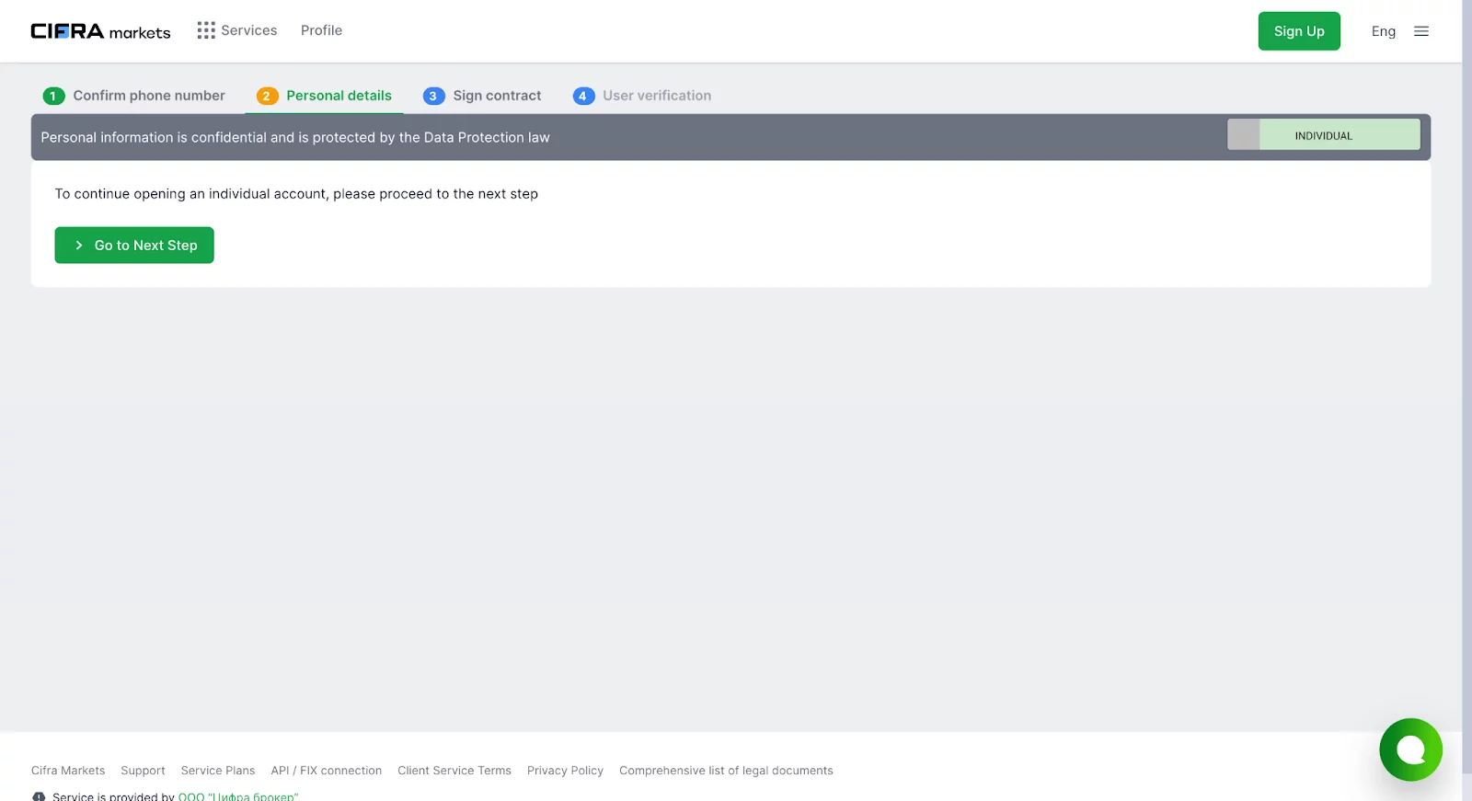Click the orange step 2 badge
The height and width of the screenshot is (801, 1472).
pyautogui.click(x=267, y=96)
